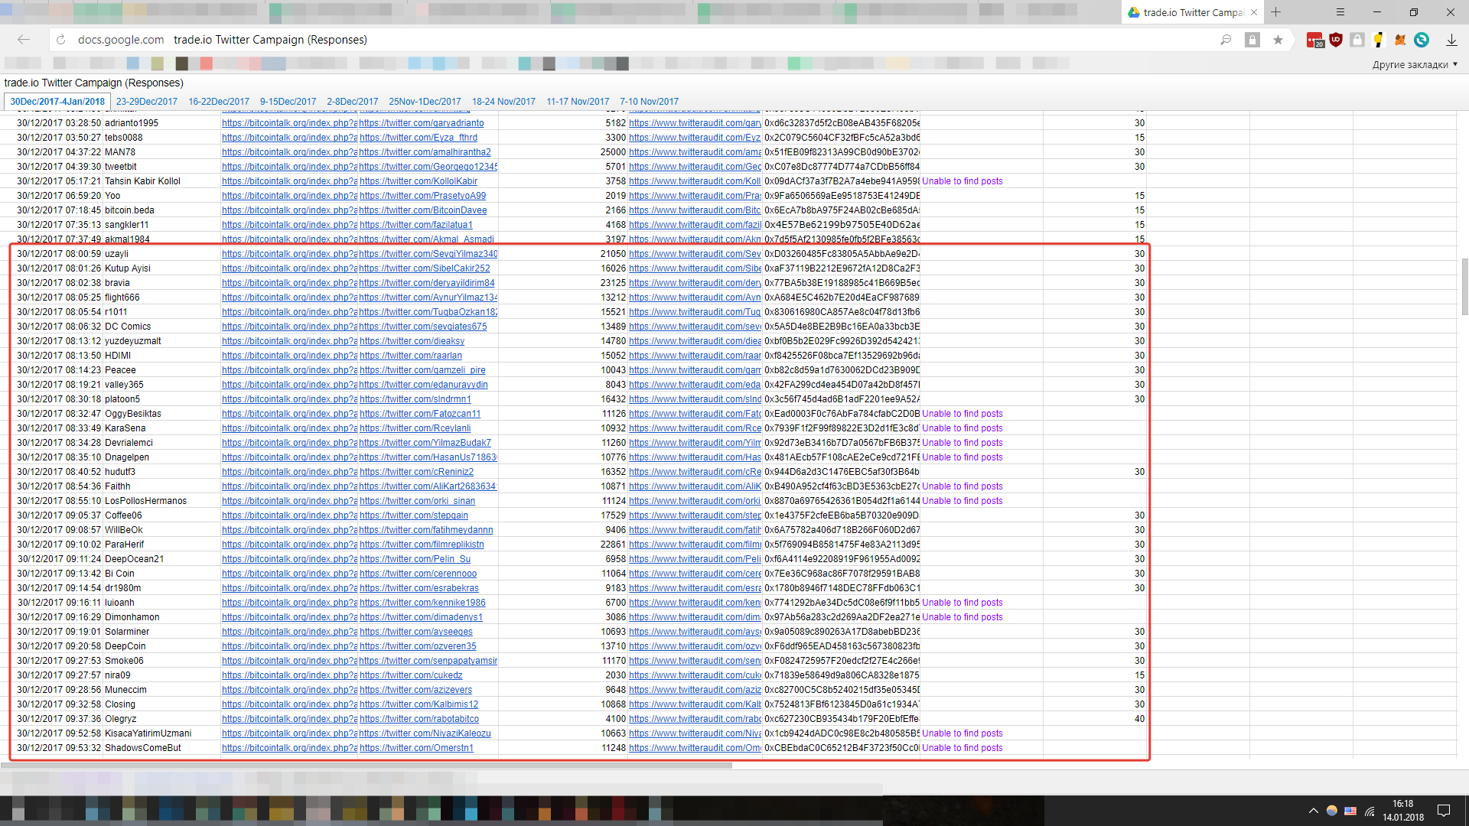1469x826 pixels.
Task: Open the 18-24 Nov/2017 sheet tab
Action: 503,102
